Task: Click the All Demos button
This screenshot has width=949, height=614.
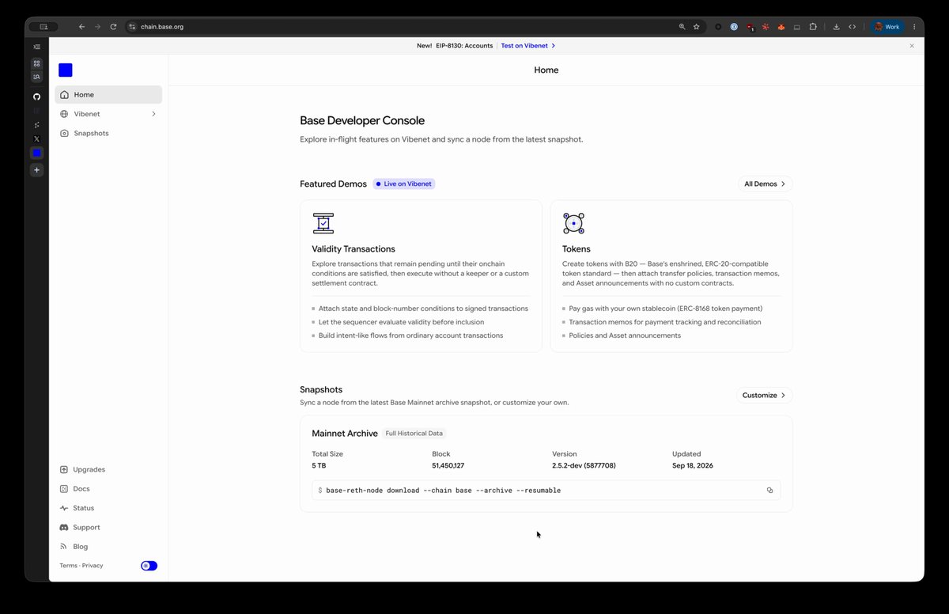Action: 765,184
